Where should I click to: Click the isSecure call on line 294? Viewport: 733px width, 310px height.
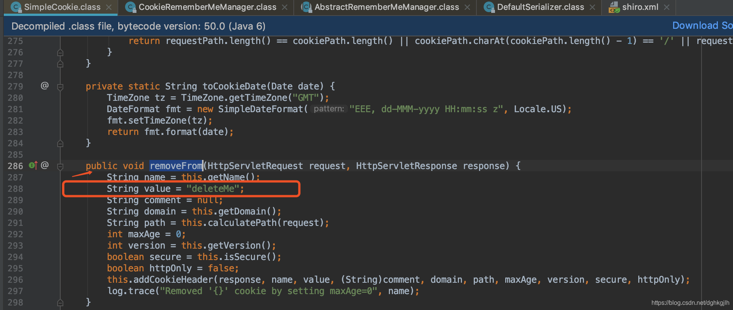point(245,257)
